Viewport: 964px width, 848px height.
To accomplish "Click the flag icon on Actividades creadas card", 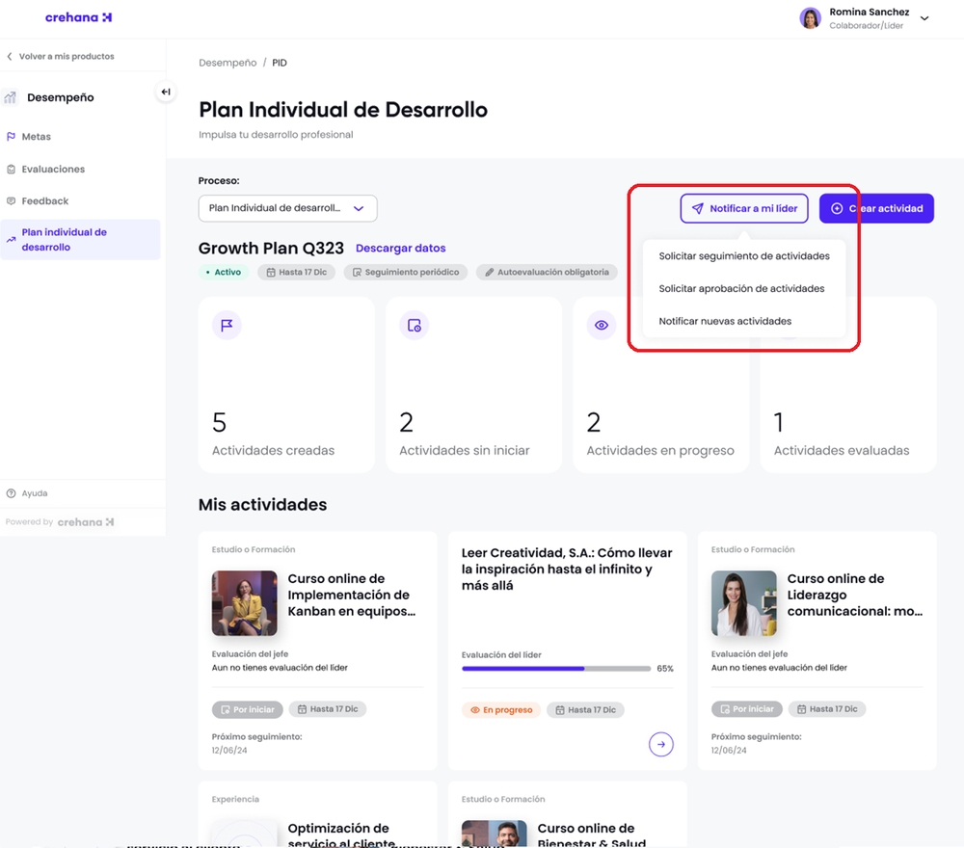I will 226,325.
